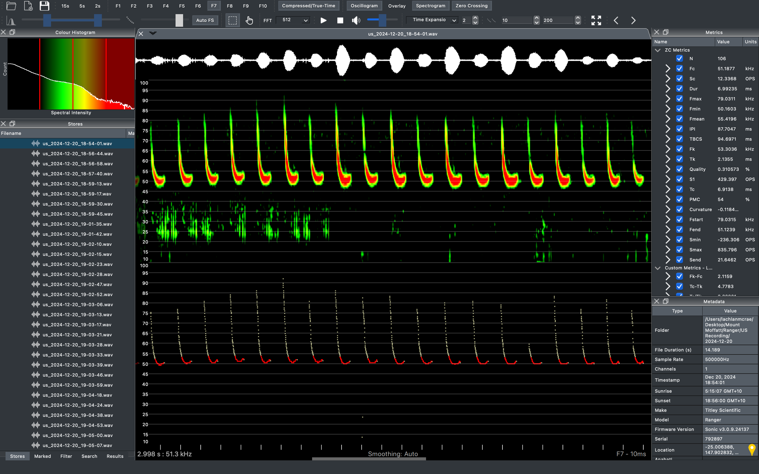
Task: Click the speaker volume icon
Action: (356, 20)
